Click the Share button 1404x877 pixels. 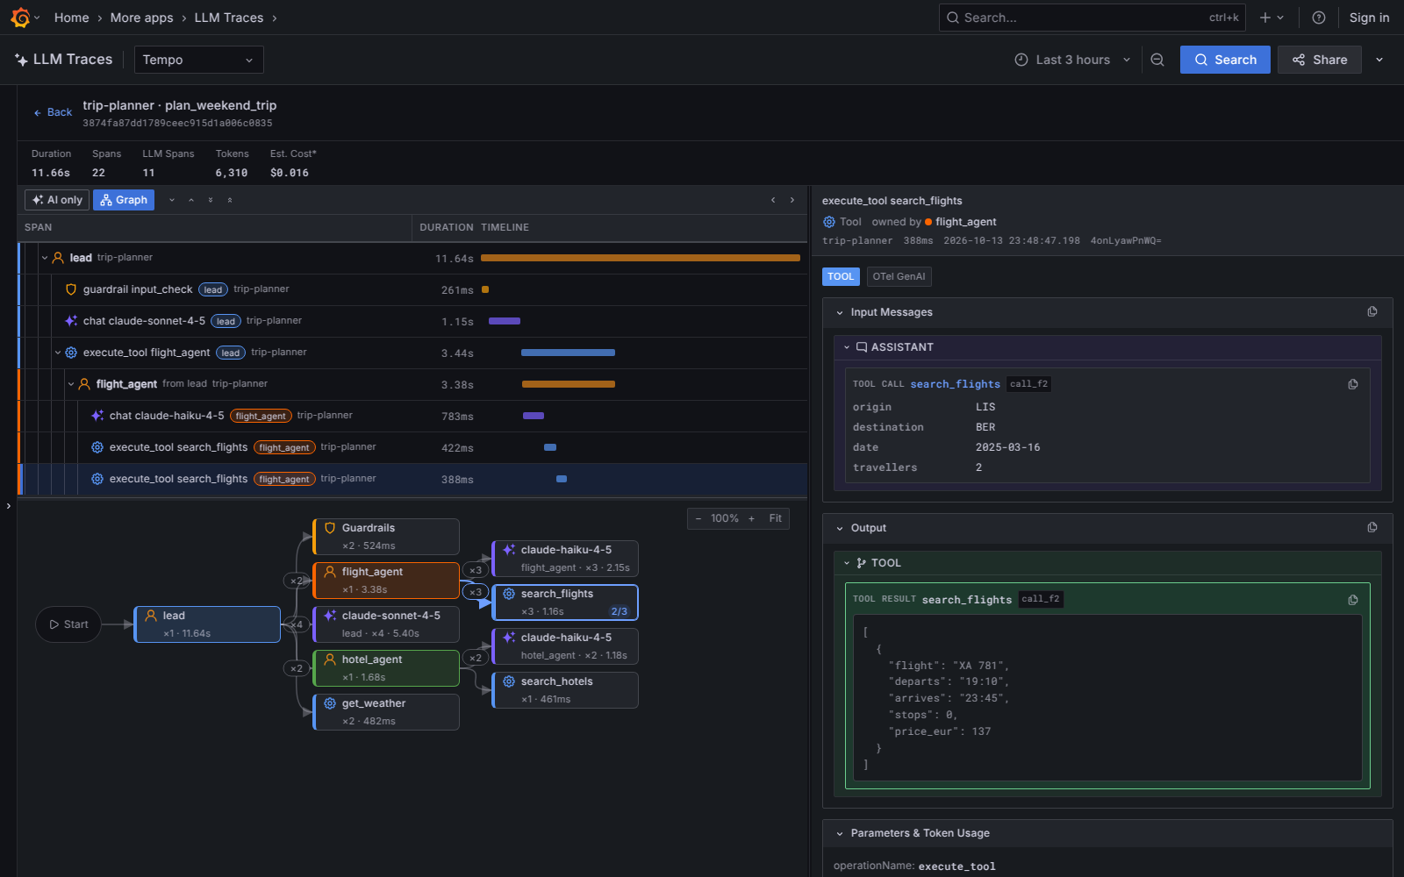point(1320,60)
